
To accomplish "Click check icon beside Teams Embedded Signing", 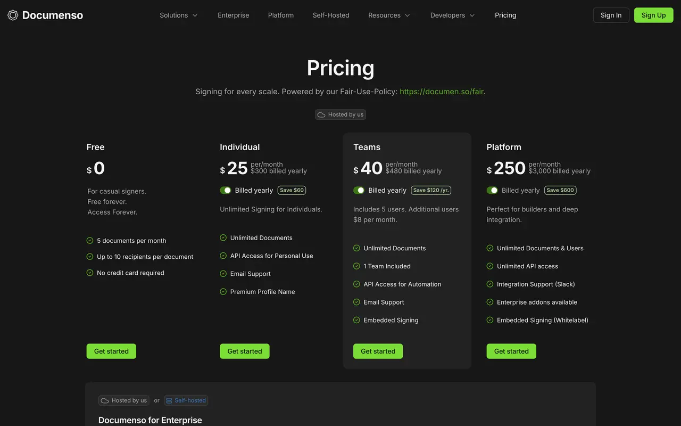I will (356, 320).
